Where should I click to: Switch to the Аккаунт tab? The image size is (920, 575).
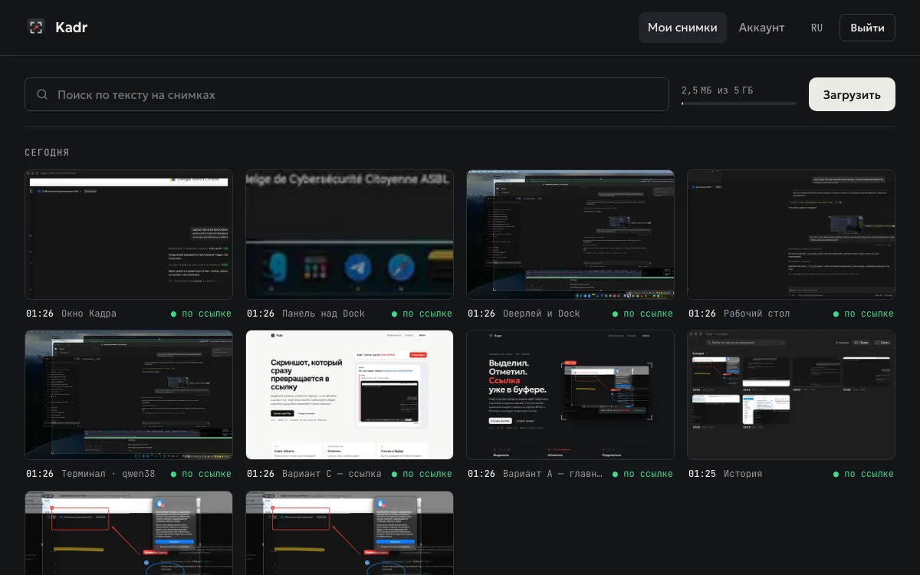click(761, 28)
